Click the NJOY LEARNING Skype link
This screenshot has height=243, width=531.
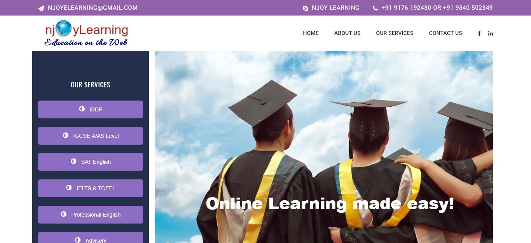pos(335,8)
